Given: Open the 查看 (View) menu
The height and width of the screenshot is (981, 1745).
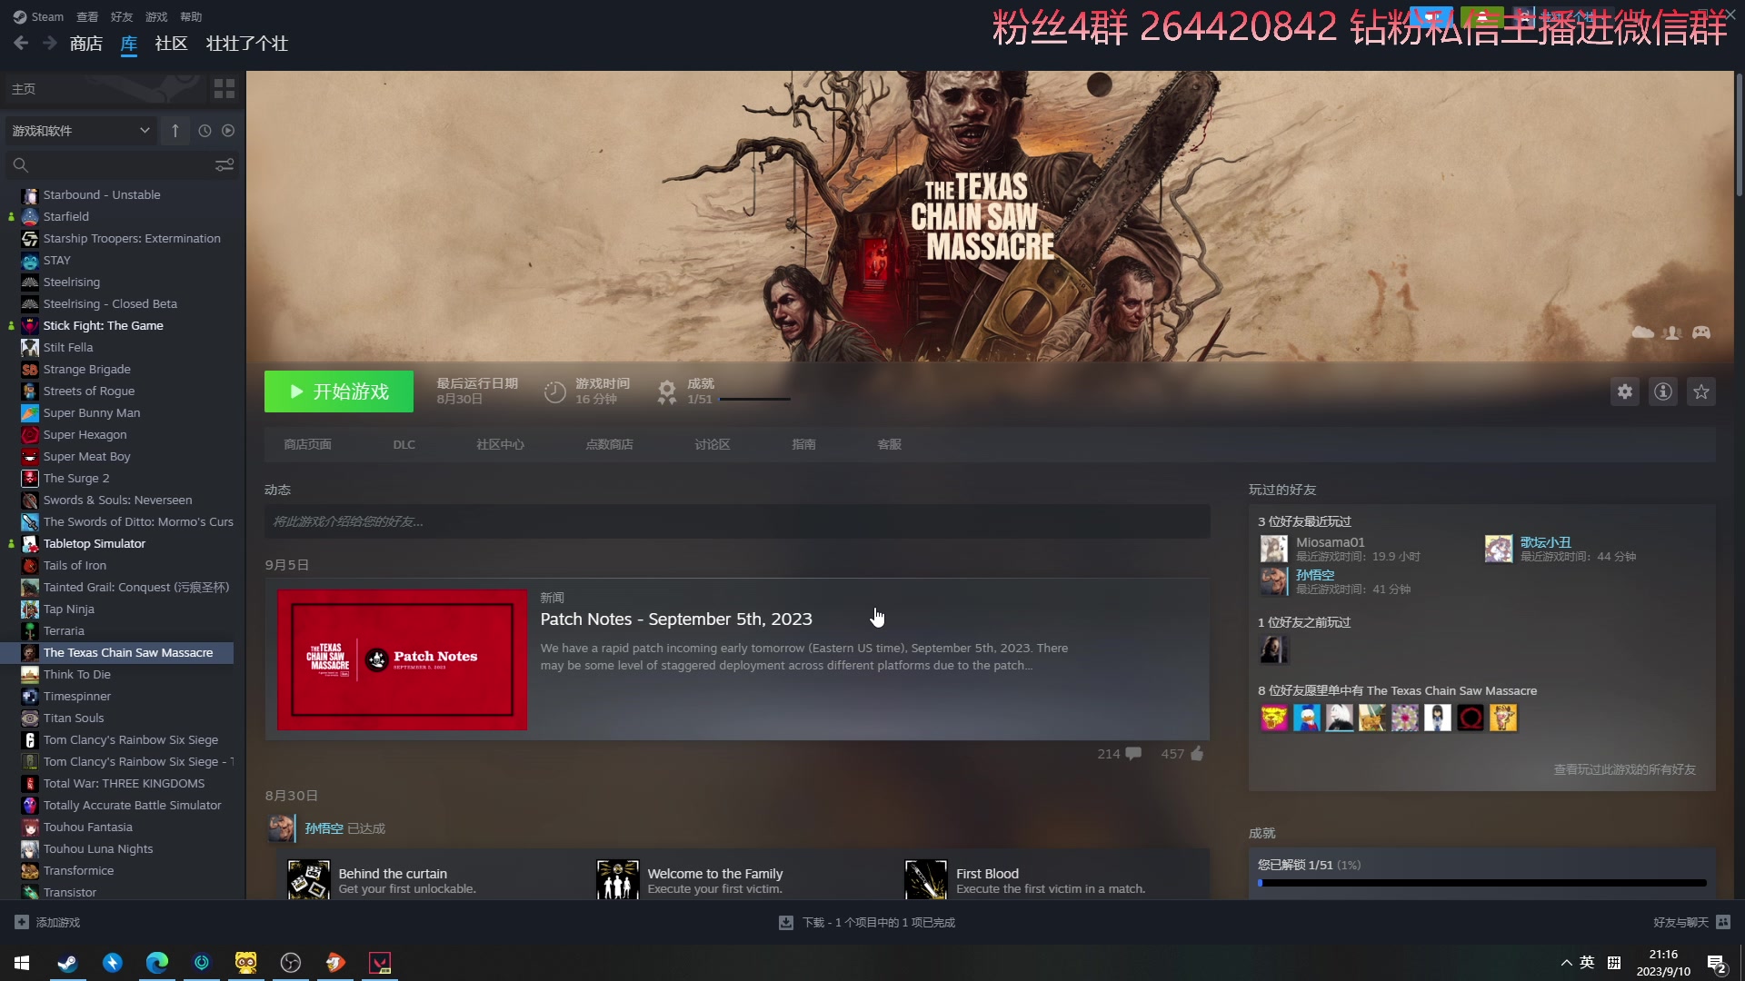Looking at the screenshot, I should (87, 16).
